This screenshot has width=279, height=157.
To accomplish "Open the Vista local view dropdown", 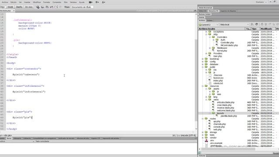I will click(x=234, y=24).
